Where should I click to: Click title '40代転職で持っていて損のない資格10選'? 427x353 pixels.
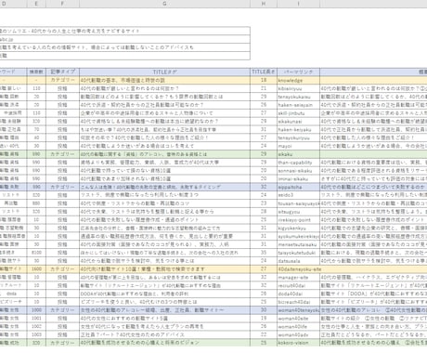pos(164,171)
